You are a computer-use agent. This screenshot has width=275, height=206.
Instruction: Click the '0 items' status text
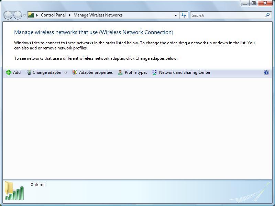click(x=38, y=184)
